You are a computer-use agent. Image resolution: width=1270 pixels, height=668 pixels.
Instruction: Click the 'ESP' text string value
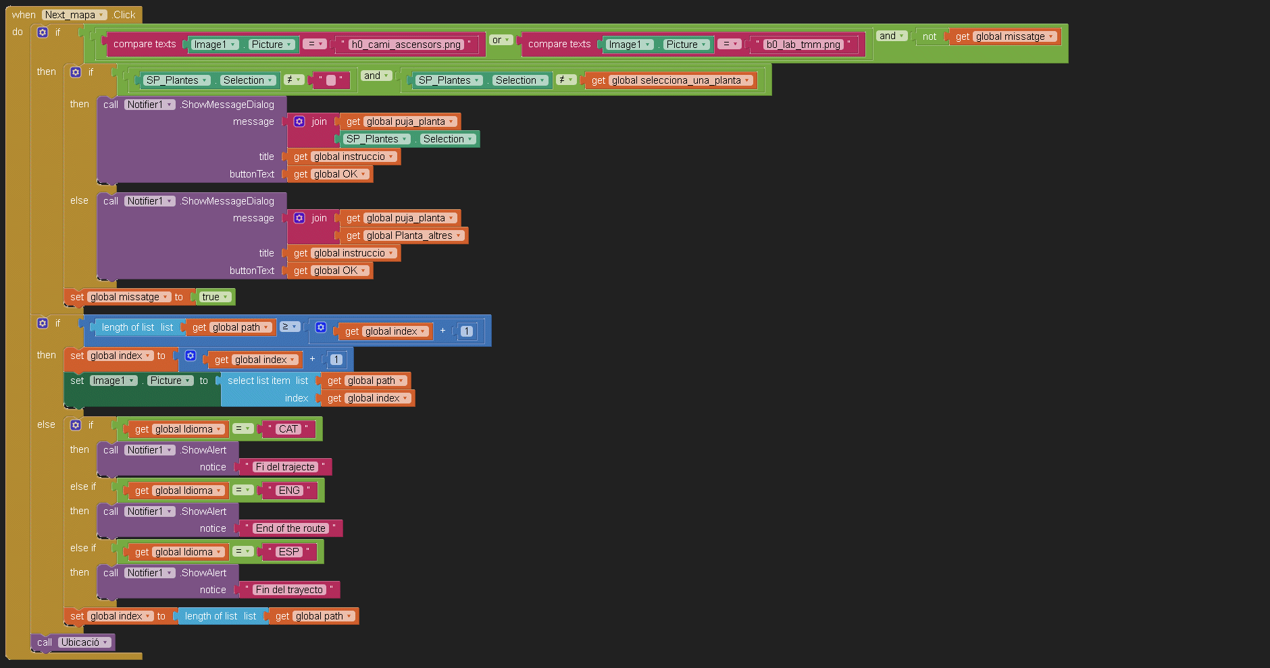(x=288, y=552)
